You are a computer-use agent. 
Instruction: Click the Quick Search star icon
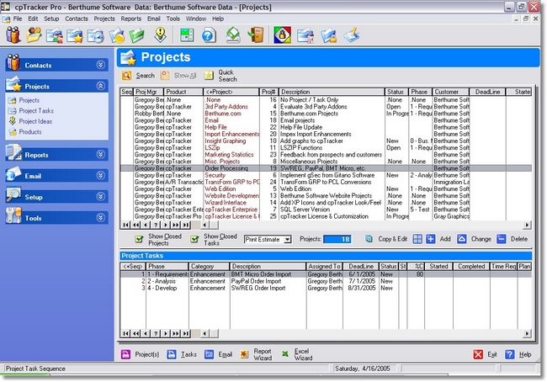tap(209, 76)
